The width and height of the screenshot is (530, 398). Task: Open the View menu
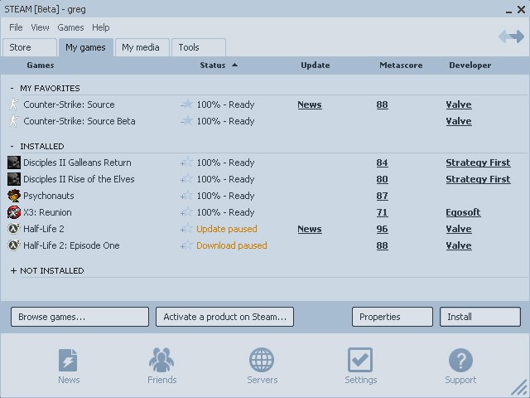(x=41, y=27)
